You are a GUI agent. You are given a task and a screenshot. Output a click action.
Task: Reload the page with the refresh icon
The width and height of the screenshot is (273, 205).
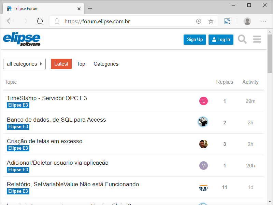[x=40, y=21]
